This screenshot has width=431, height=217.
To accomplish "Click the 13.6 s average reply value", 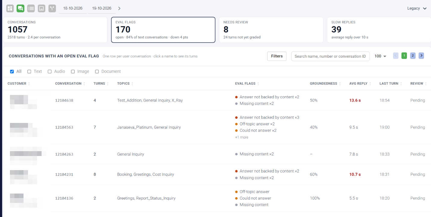I will (355, 100).
